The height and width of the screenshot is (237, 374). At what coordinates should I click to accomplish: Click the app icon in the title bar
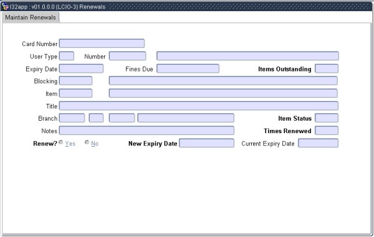(x=5, y=6)
